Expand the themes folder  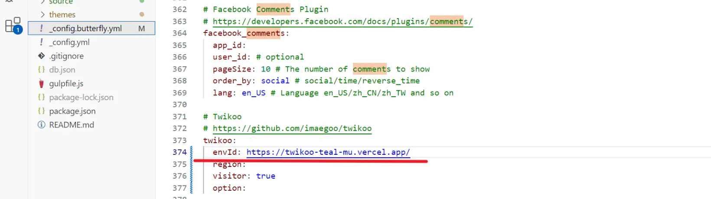point(42,15)
